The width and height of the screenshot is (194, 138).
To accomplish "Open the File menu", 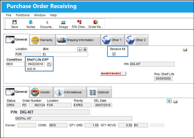I will [9, 15].
